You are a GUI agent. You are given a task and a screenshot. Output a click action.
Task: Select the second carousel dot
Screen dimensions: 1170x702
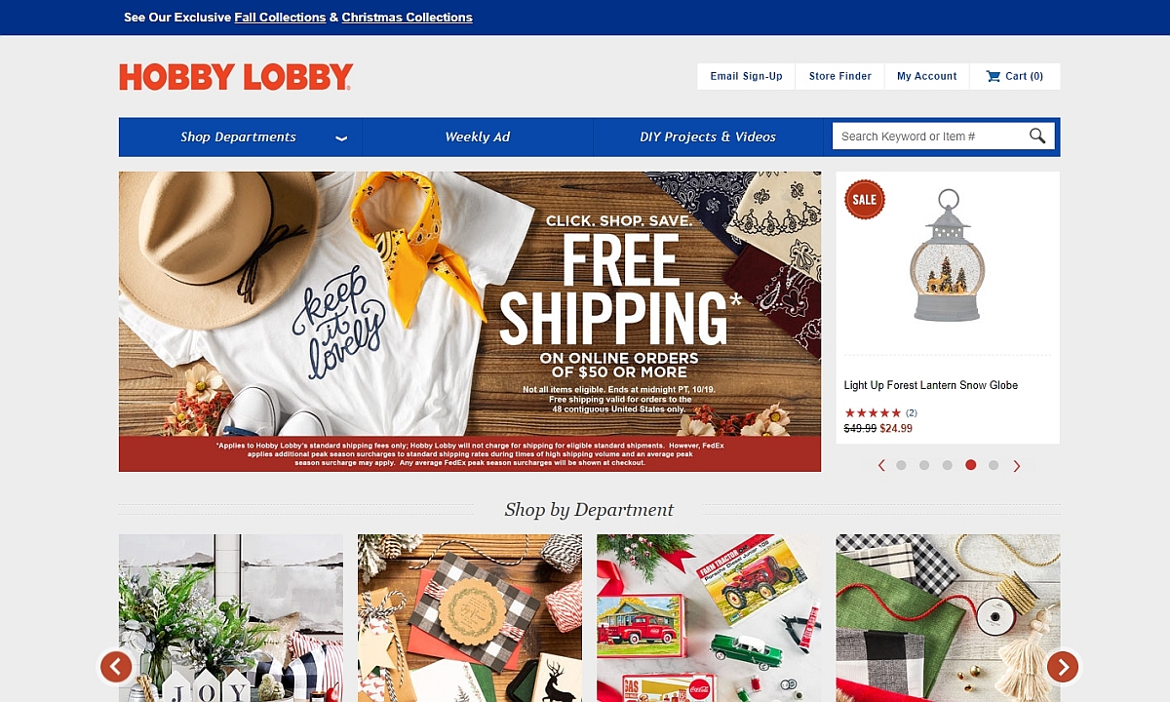pos(924,465)
